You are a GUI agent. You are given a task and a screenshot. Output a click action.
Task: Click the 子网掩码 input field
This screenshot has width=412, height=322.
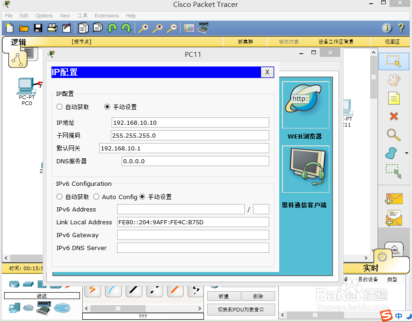click(x=190, y=135)
